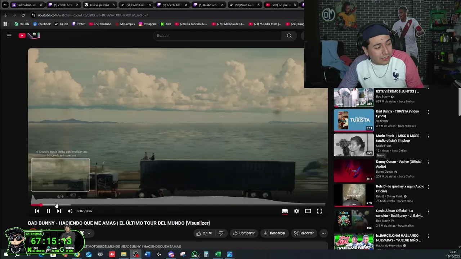Open options menu for I MISS U MORE
The height and width of the screenshot is (259, 461).
pyautogui.click(x=428, y=137)
